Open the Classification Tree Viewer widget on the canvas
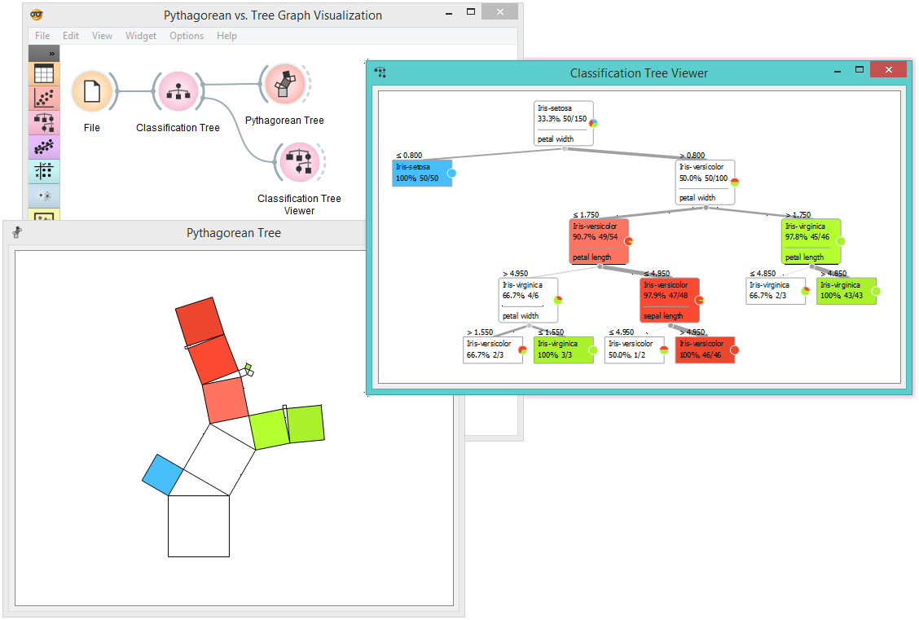 tap(299, 161)
